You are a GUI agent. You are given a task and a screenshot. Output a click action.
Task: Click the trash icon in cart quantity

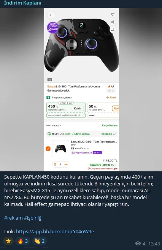coord(55,165)
